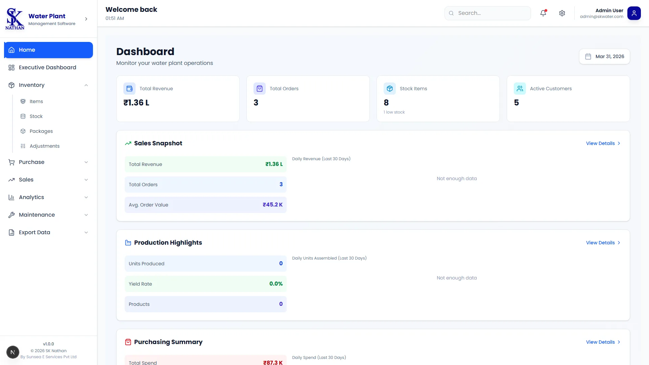Click the Sales Snapshot trend icon
The width and height of the screenshot is (649, 365).
tap(128, 143)
